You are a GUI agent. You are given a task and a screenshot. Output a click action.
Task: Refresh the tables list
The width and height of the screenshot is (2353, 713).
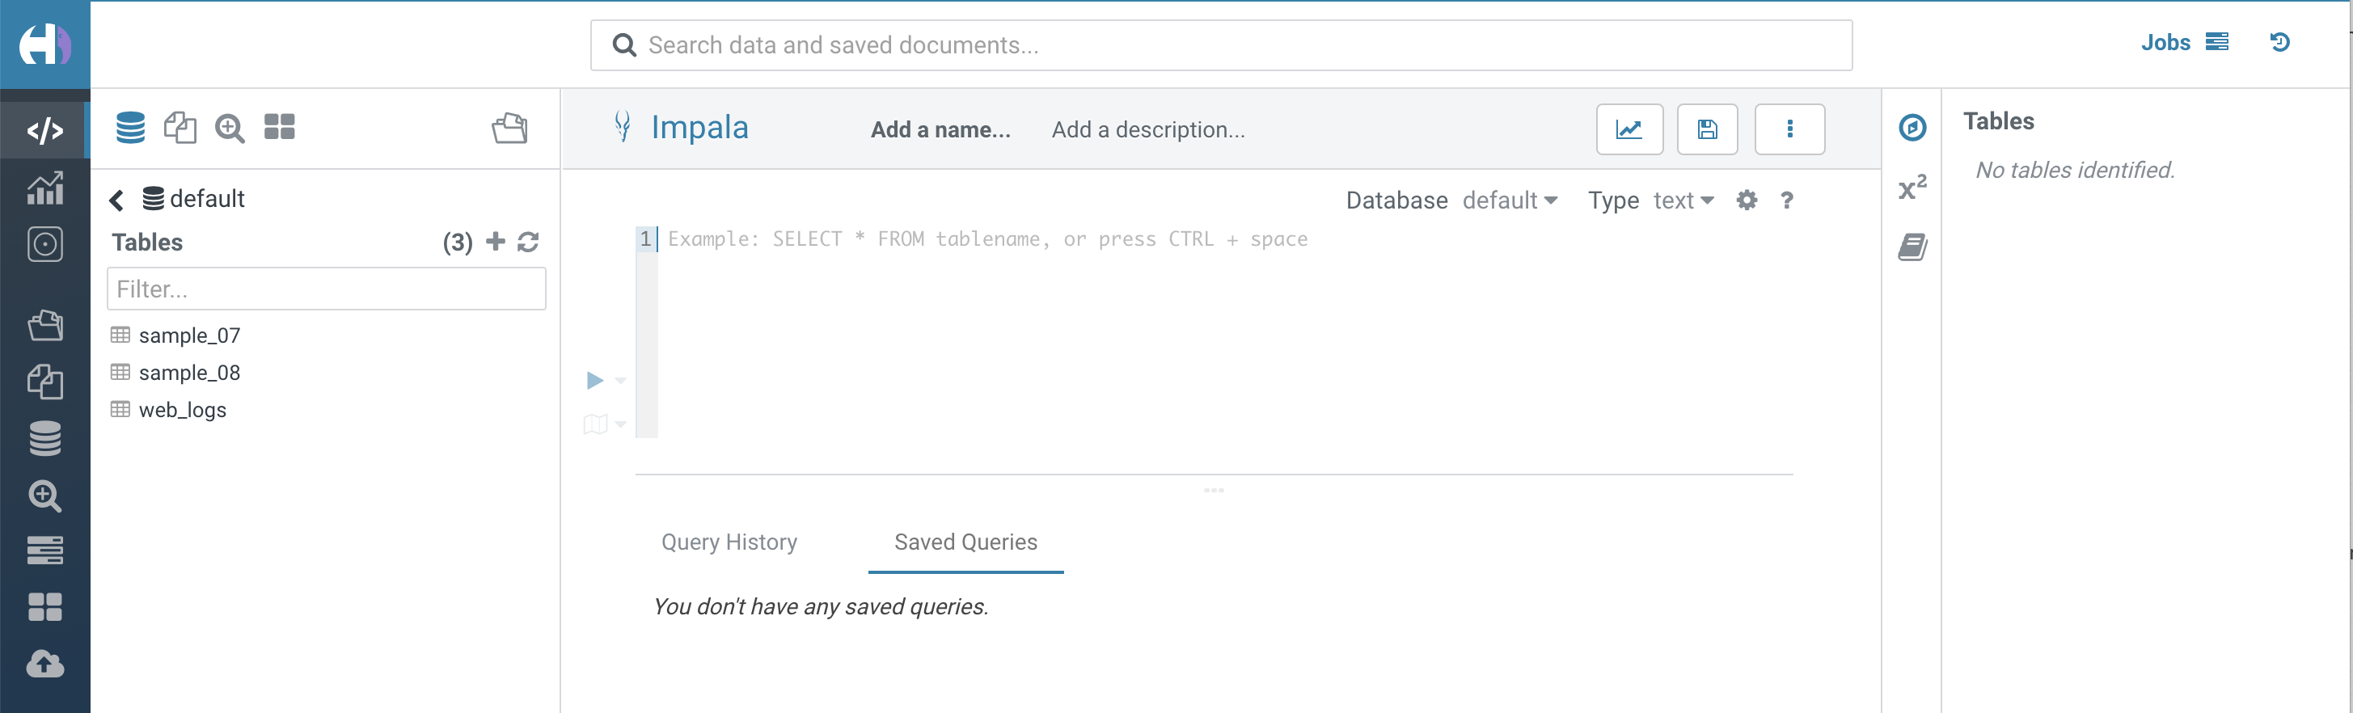coord(528,242)
